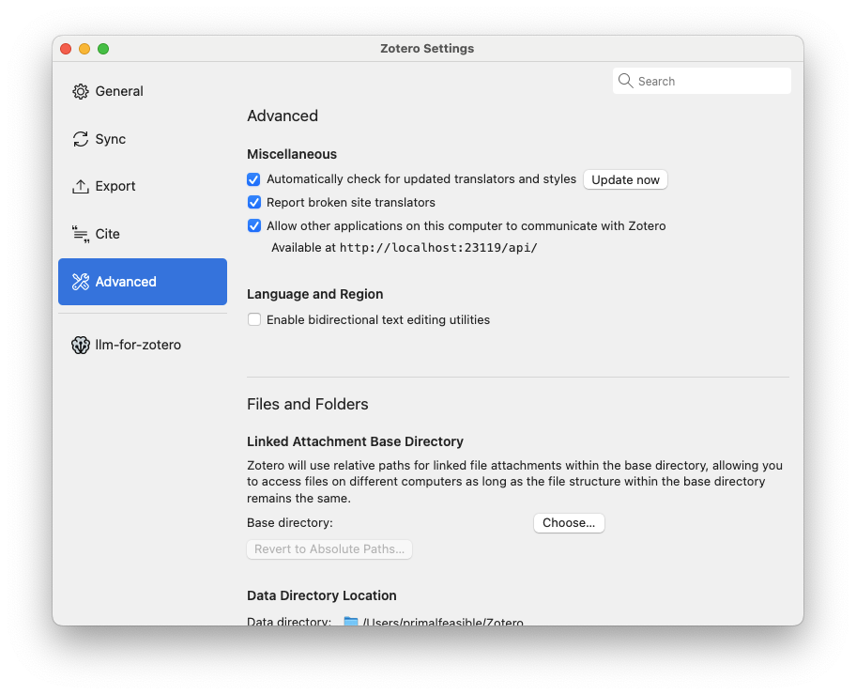Minimize the settings window with yellow button
Viewport: 856px width, 695px height.
click(x=84, y=49)
